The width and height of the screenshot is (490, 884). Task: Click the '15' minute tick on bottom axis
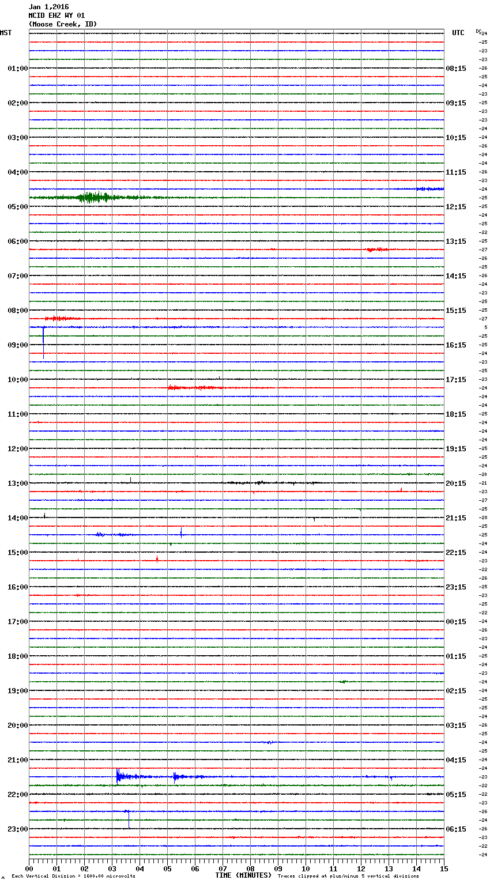coord(444,868)
